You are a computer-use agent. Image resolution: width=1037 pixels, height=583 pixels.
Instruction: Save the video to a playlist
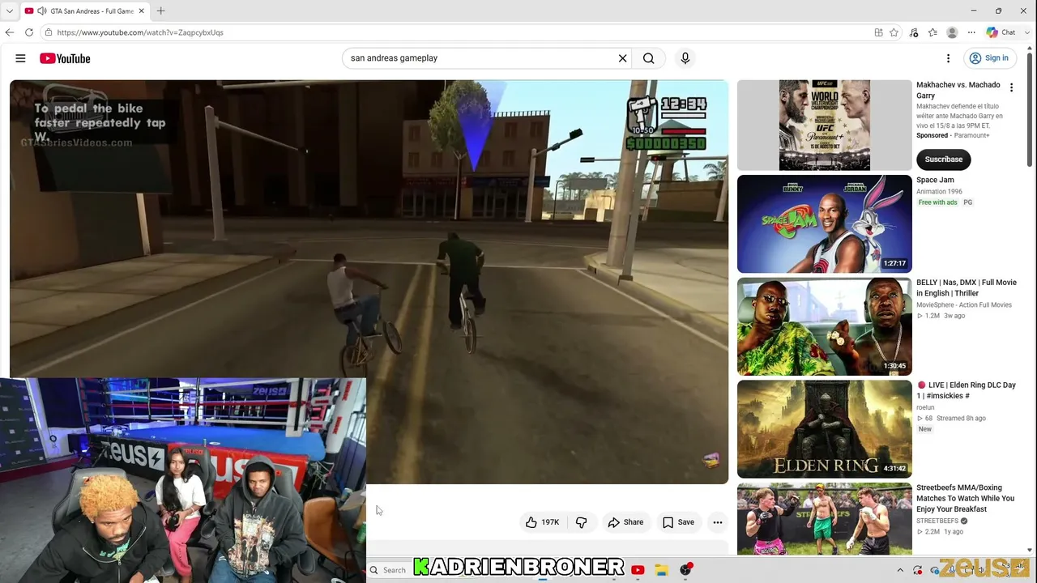[x=678, y=522]
